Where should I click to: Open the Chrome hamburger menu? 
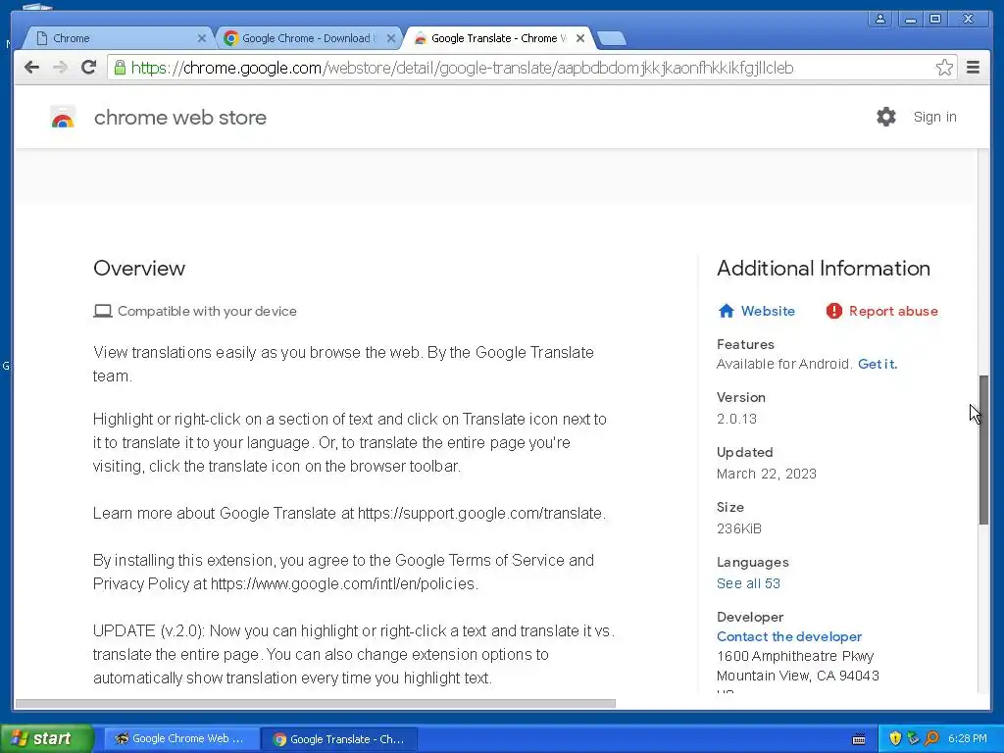[973, 68]
